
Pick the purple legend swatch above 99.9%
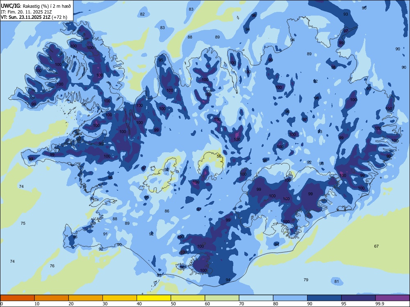point(392,298)
